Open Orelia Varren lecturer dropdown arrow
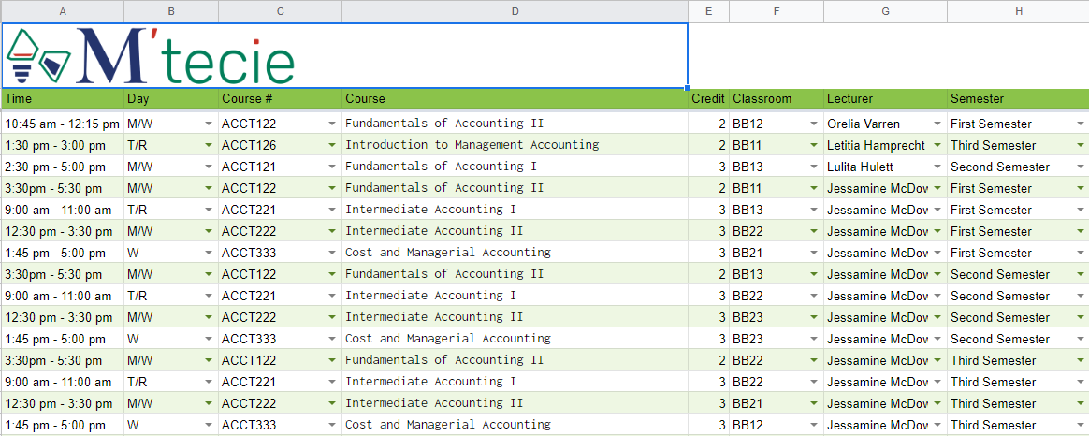 pos(937,124)
